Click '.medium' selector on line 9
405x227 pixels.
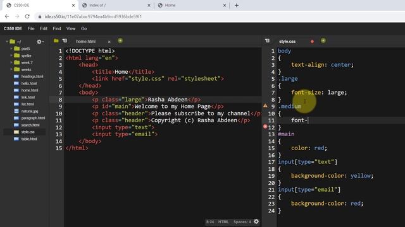click(x=290, y=107)
